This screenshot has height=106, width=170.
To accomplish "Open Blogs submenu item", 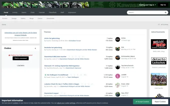I will (31, 18).
